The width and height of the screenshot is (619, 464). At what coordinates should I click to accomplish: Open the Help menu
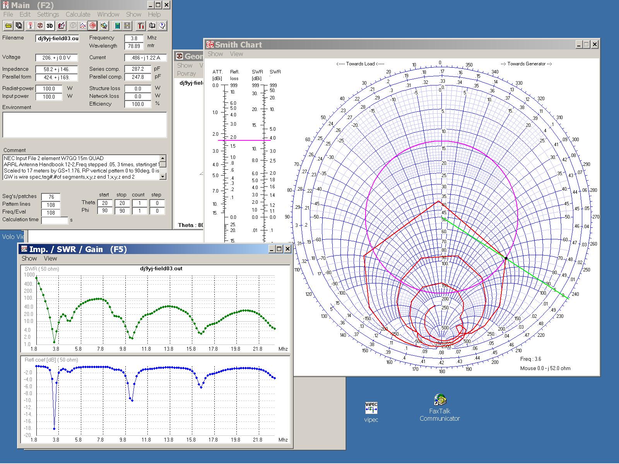click(154, 14)
